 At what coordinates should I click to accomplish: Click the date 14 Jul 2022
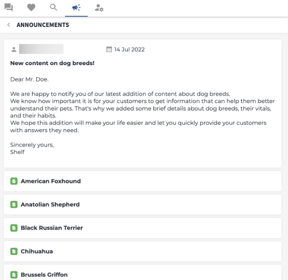(x=129, y=49)
